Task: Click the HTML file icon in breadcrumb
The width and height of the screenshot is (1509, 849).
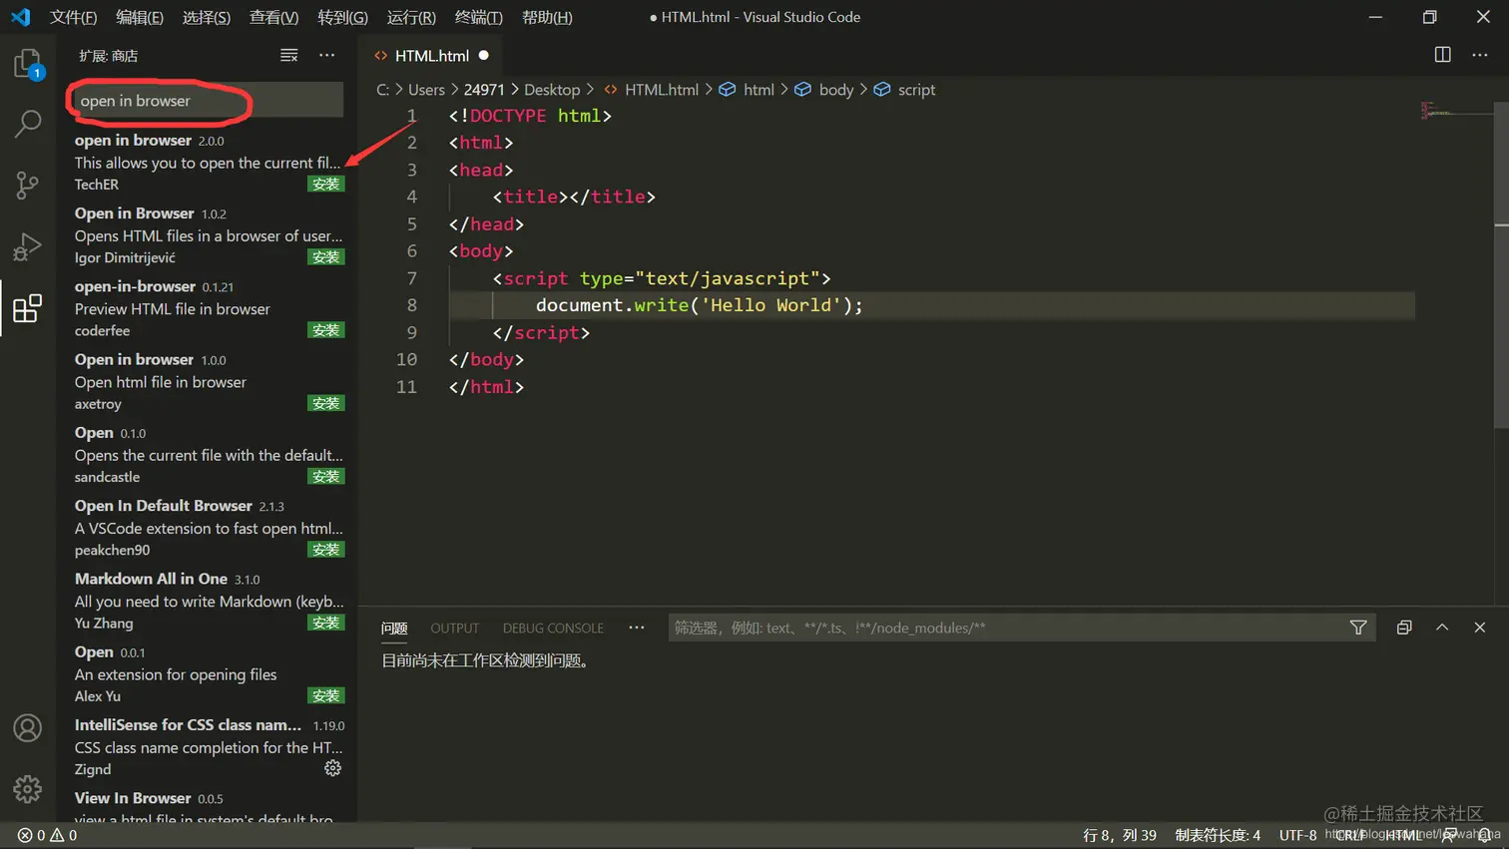Action: tap(611, 90)
